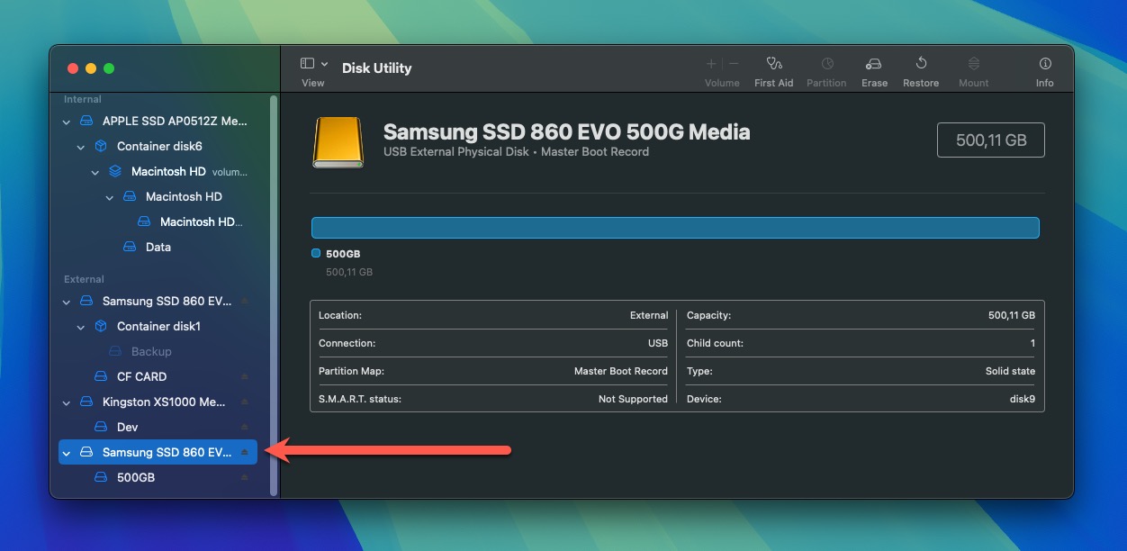Eject the selected Samsung SSD 860 EVO disk
Image resolution: width=1127 pixels, height=551 pixels.
click(x=244, y=452)
